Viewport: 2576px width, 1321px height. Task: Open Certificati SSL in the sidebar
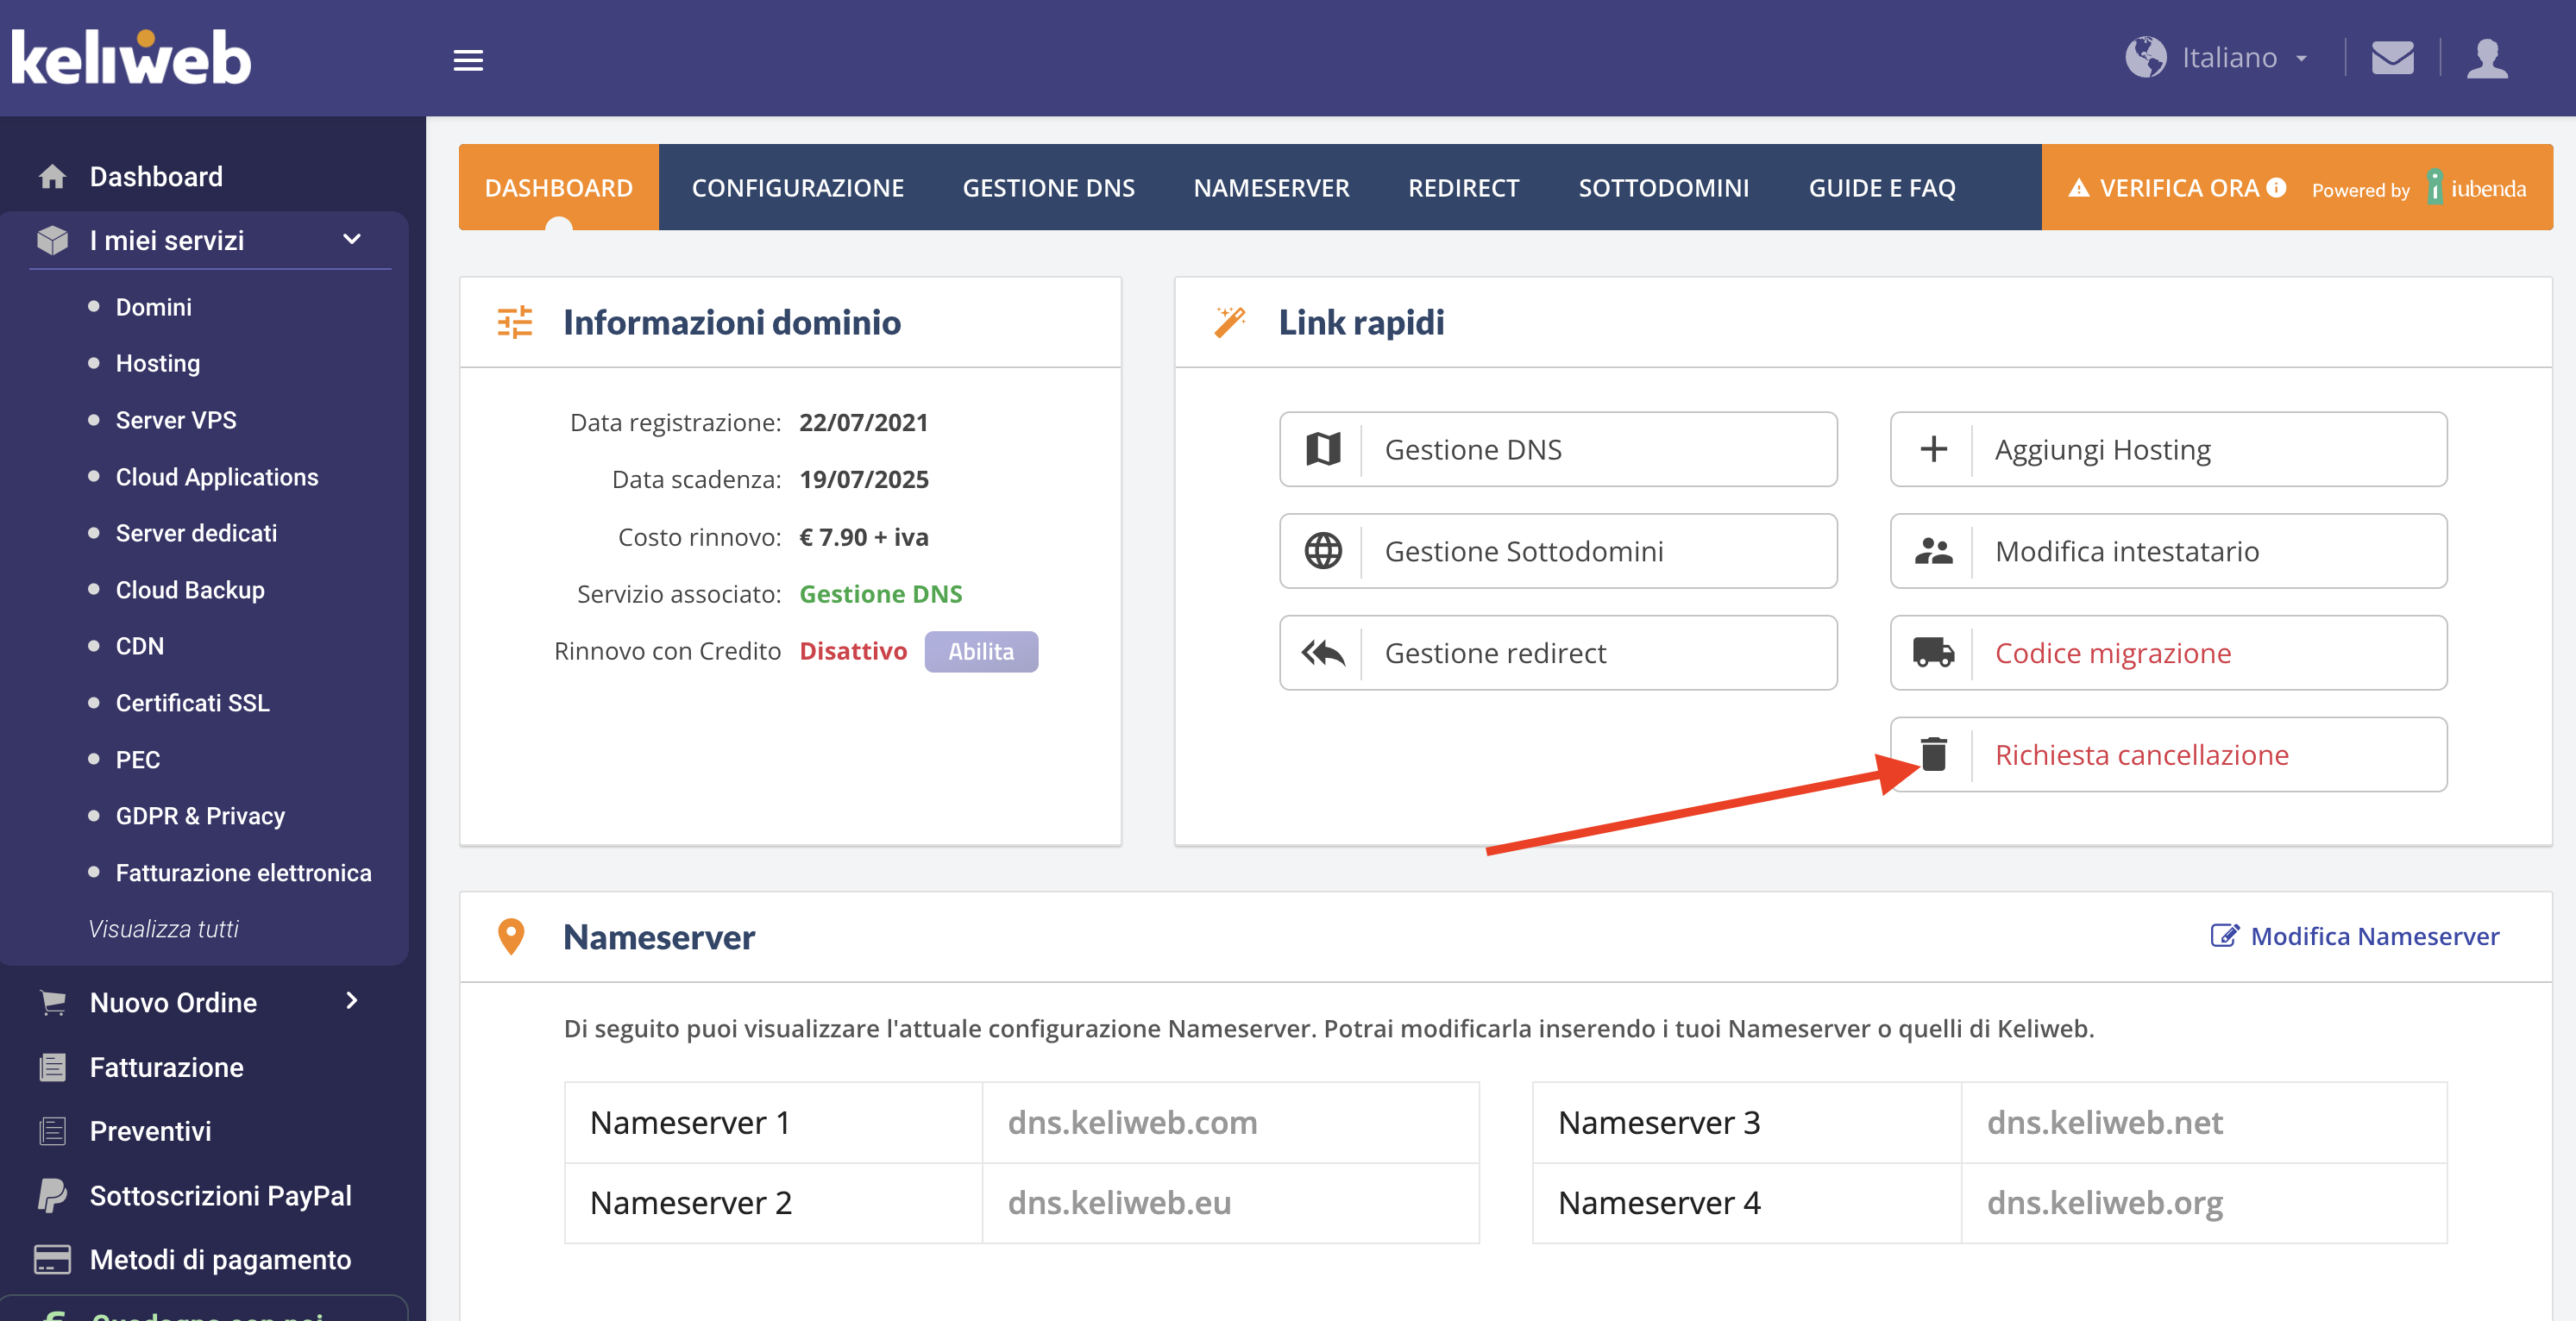point(192,703)
